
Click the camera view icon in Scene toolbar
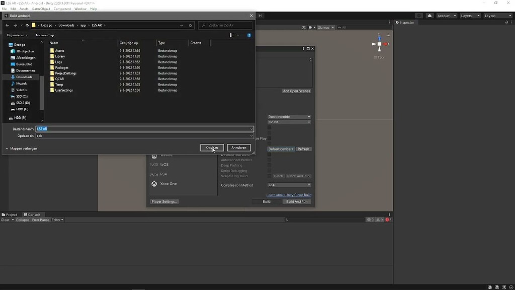[x=311, y=27]
